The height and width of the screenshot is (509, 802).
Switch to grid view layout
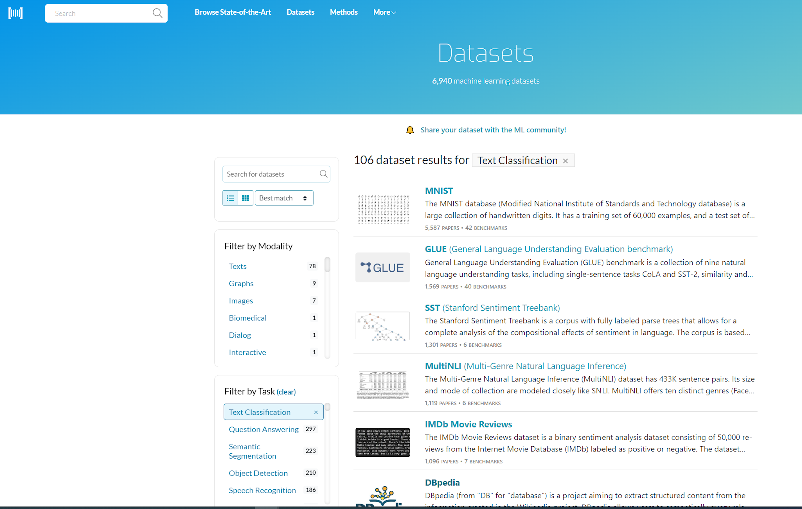(245, 198)
